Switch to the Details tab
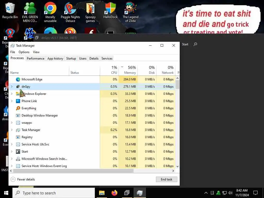264x198 pixels. click(94, 59)
